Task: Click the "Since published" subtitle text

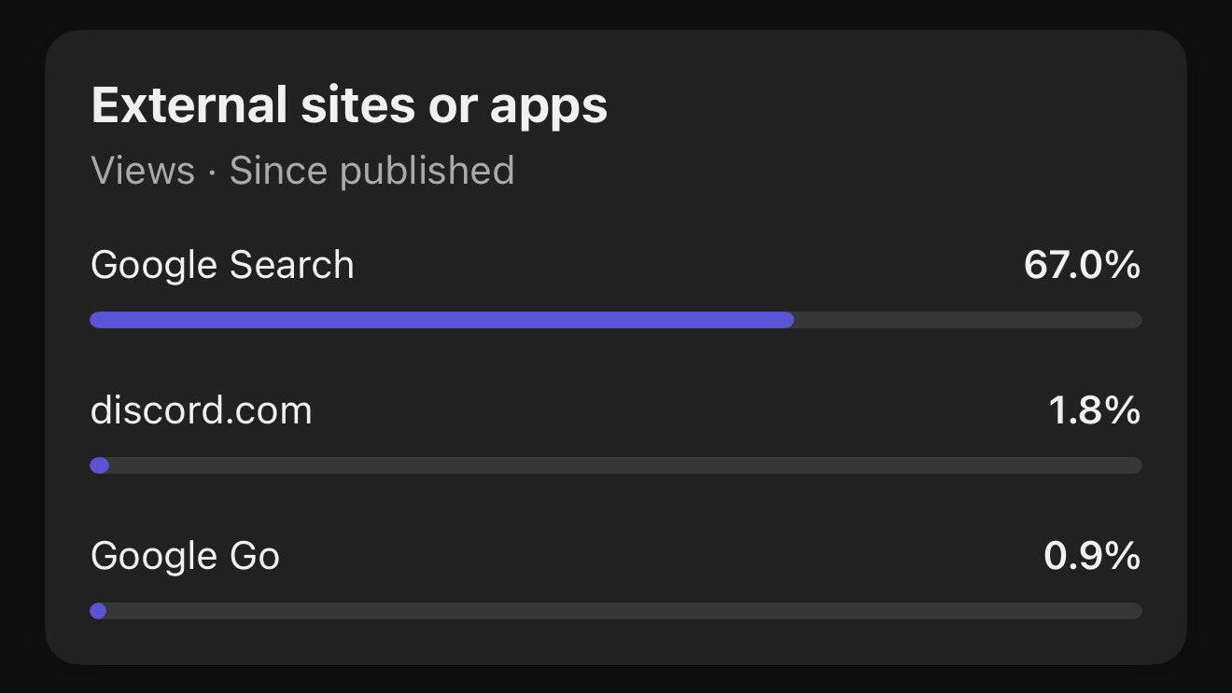Action: 371,171
